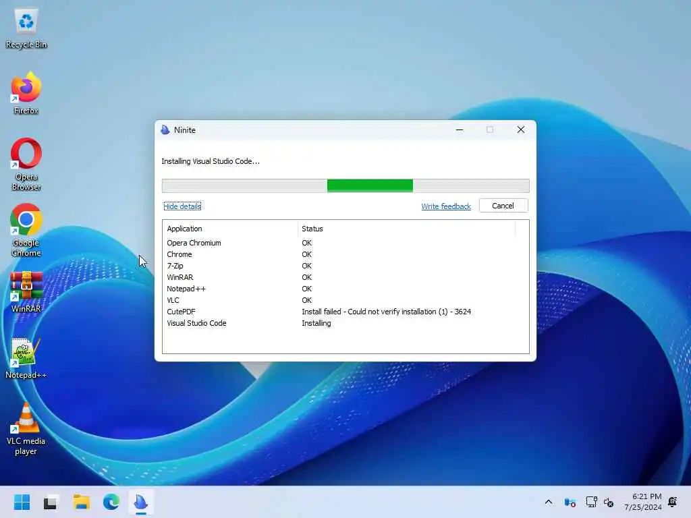Image resolution: width=691 pixels, height=518 pixels.
Task: Open the Write feedback link
Action: pyautogui.click(x=446, y=206)
